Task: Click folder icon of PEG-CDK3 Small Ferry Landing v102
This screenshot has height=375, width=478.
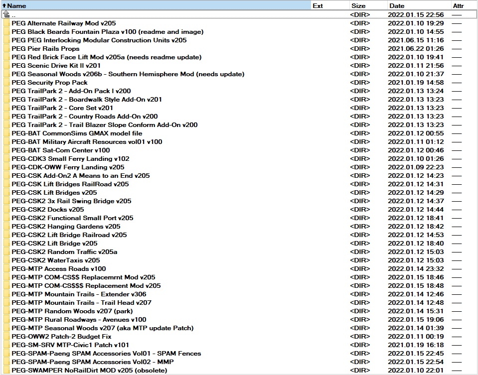Action: 6,159
